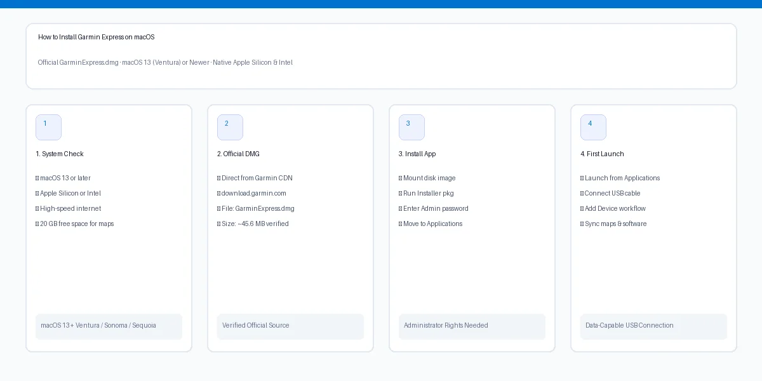Click 'Direct from Garmin CDN' bullet
This screenshot has width=762, height=381.
click(x=255, y=178)
